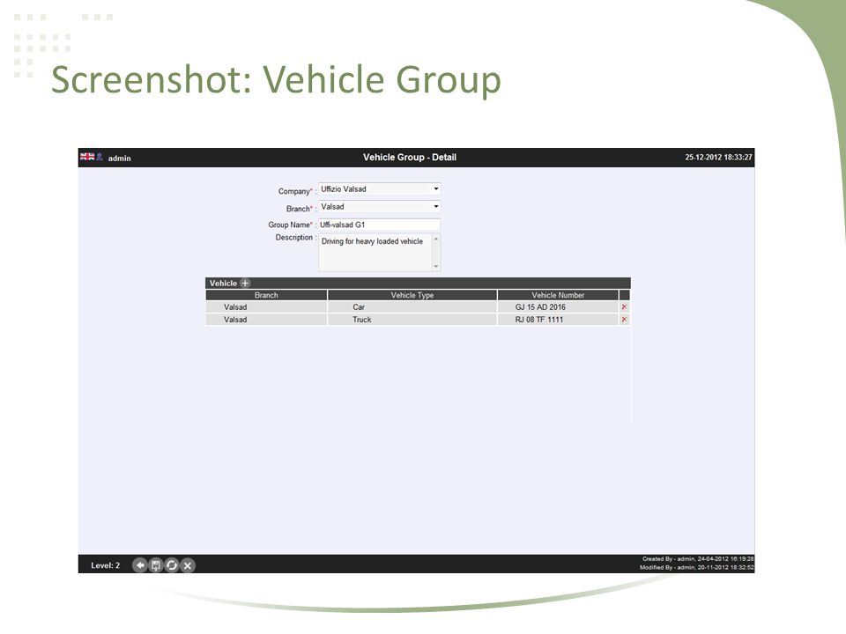Image resolution: width=846 pixels, height=634 pixels.
Task: Delete the RJ 08 TF 1111 vehicle row
Action: pyautogui.click(x=624, y=319)
